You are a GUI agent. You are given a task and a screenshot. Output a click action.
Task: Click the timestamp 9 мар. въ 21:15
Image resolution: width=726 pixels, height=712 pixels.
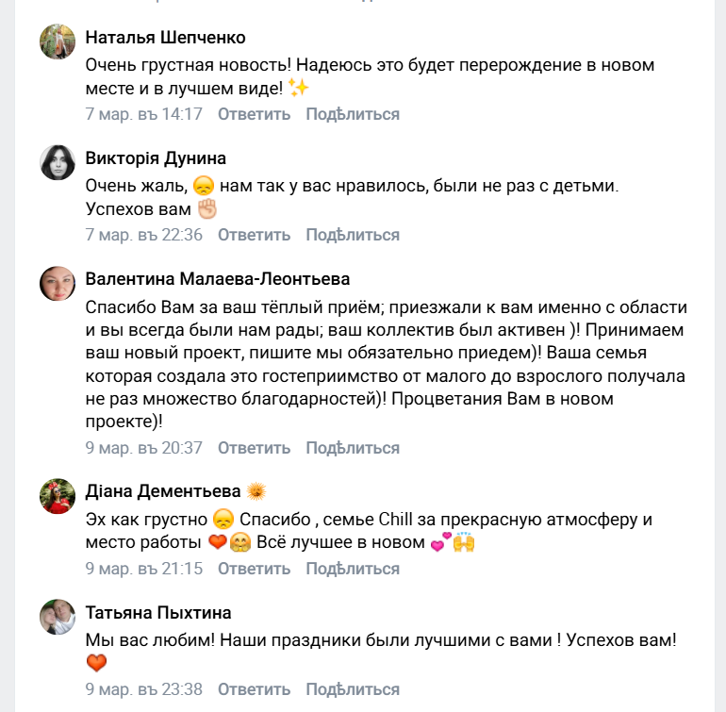143,569
